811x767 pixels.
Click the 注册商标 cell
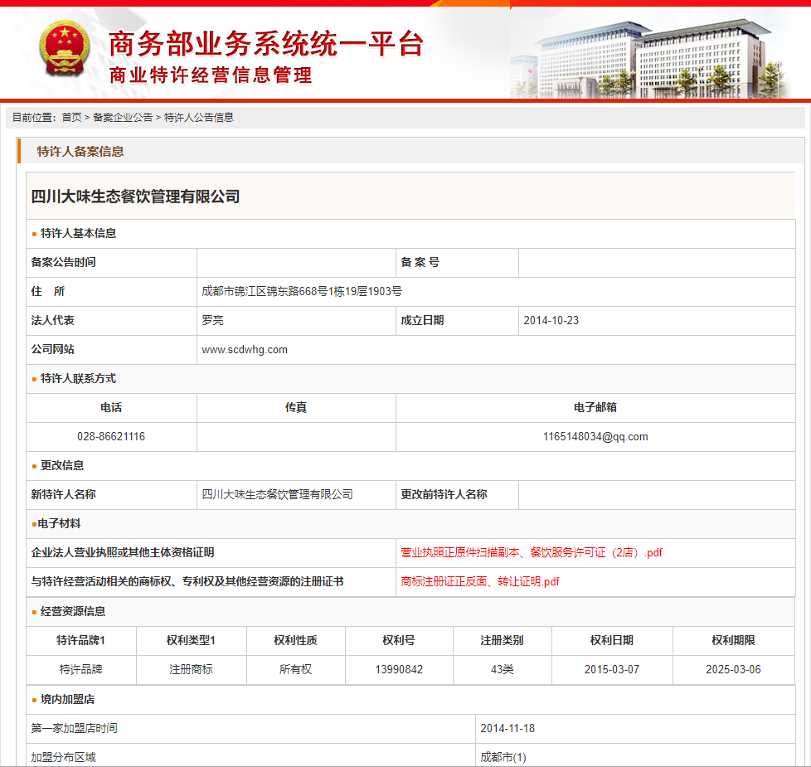point(191,669)
